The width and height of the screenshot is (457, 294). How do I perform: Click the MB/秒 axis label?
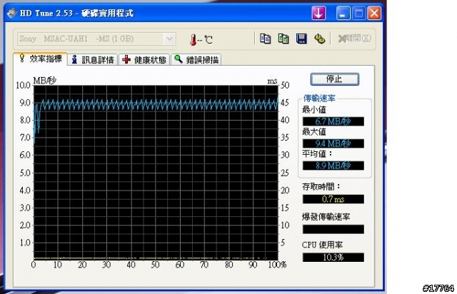coord(44,81)
